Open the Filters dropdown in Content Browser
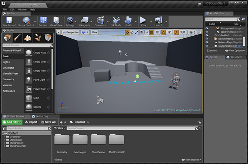This screenshot has width=248, height=164. click(60, 128)
